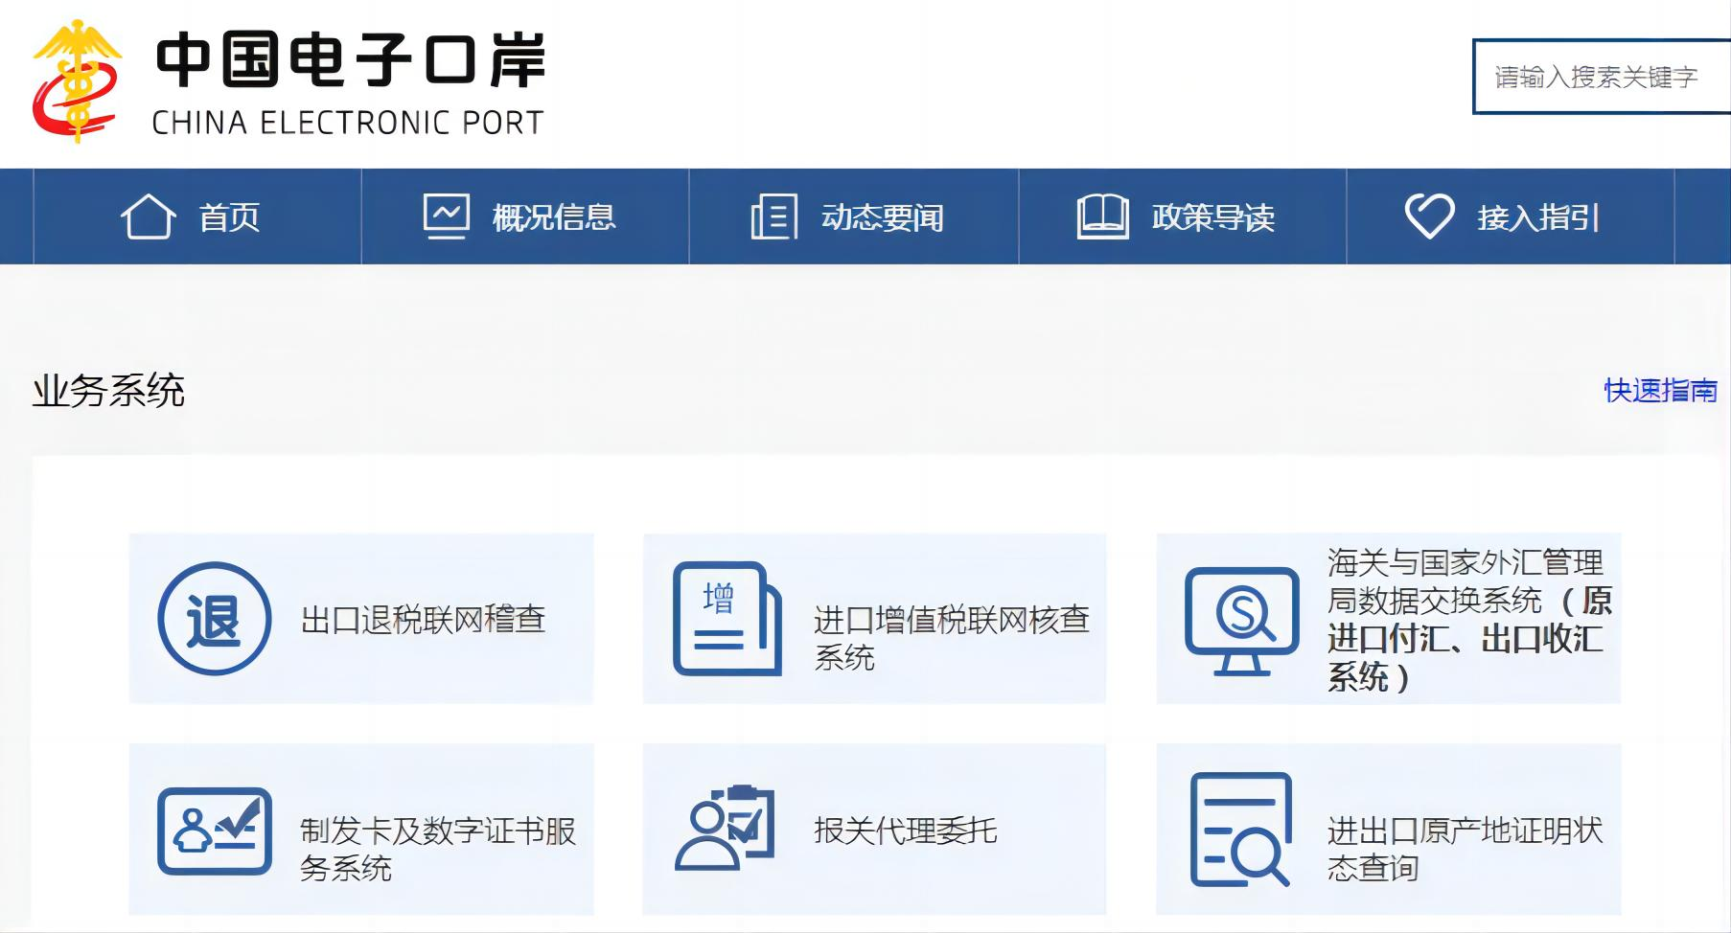Open the 进口增值税联网核查系统 link
Viewport: 1731px width, 933px height.
point(874,619)
